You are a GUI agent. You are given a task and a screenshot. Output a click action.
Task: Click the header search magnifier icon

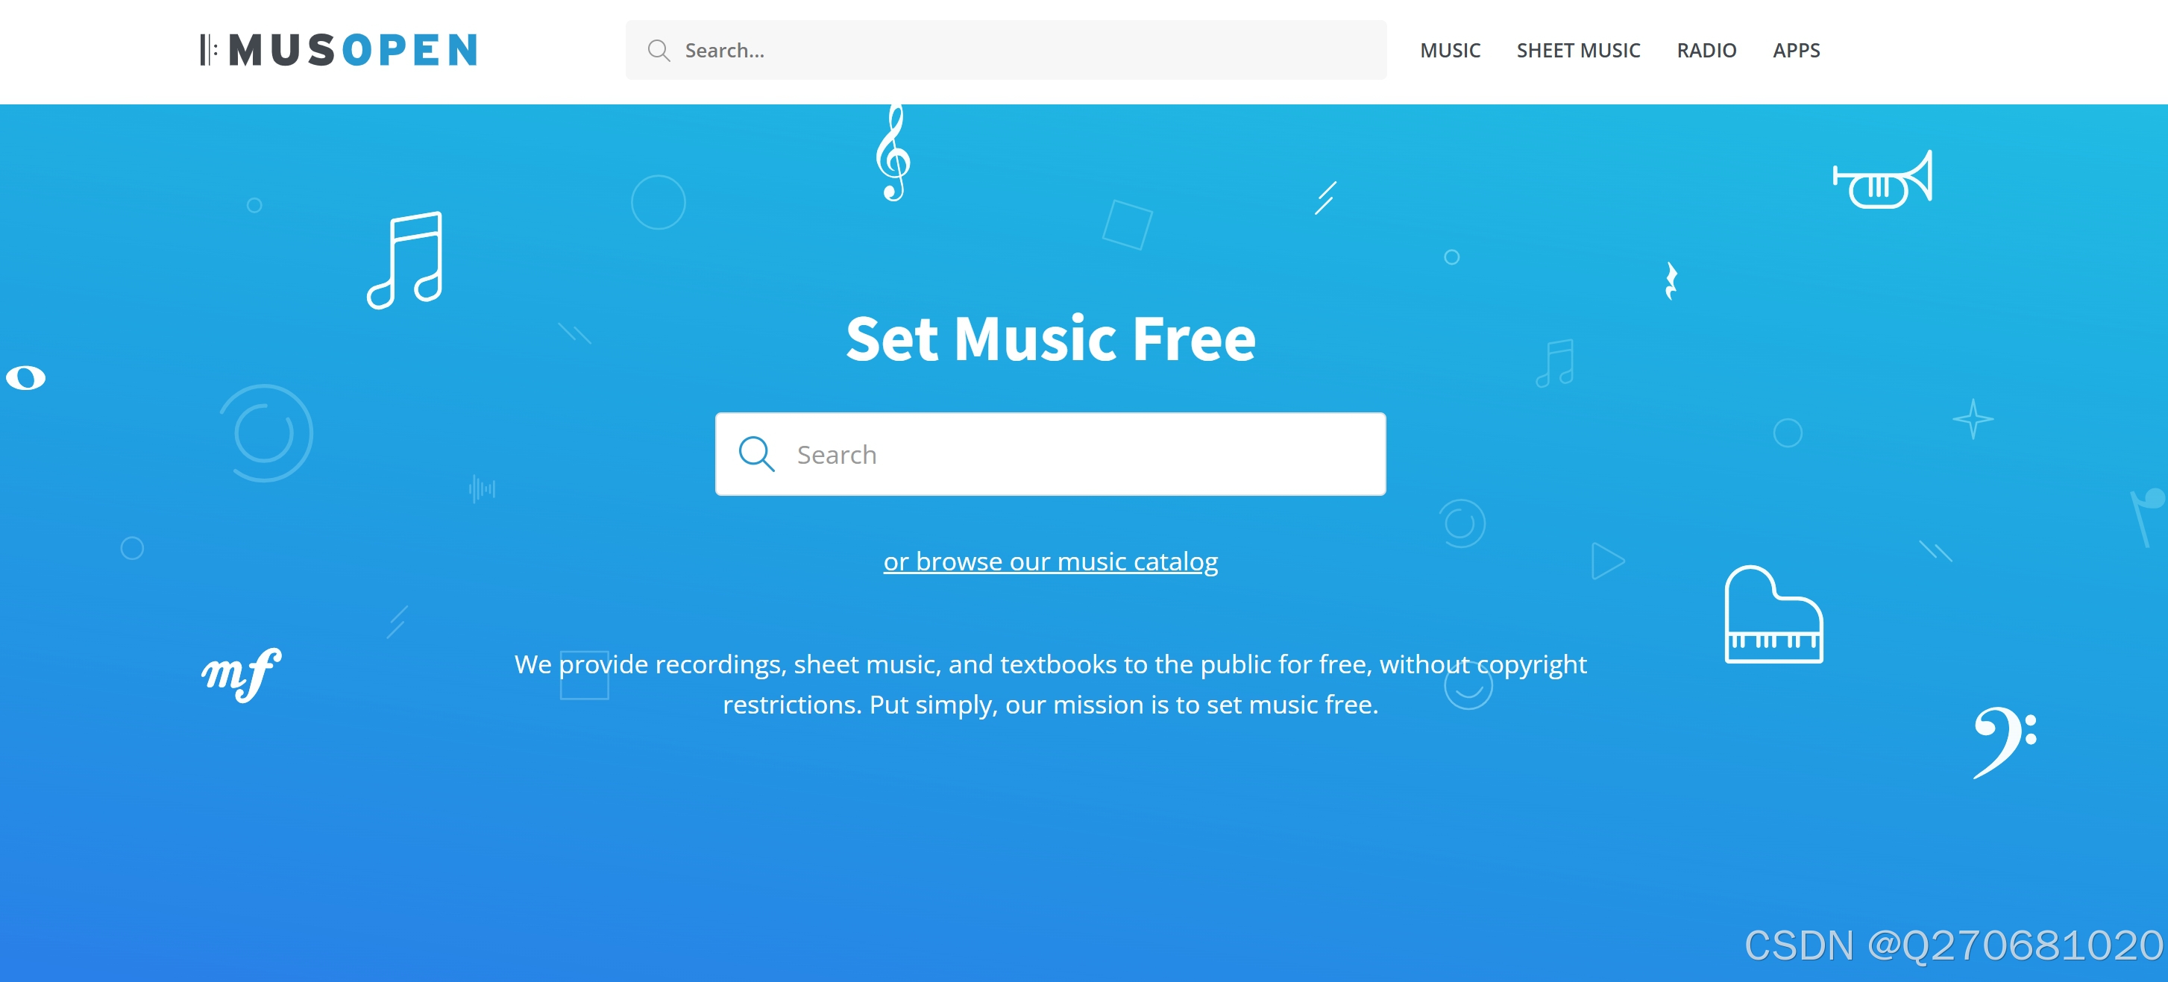click(x=659, y=51)
